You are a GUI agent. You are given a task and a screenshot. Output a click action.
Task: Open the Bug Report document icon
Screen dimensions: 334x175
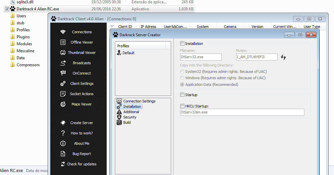tap(63, 154)
